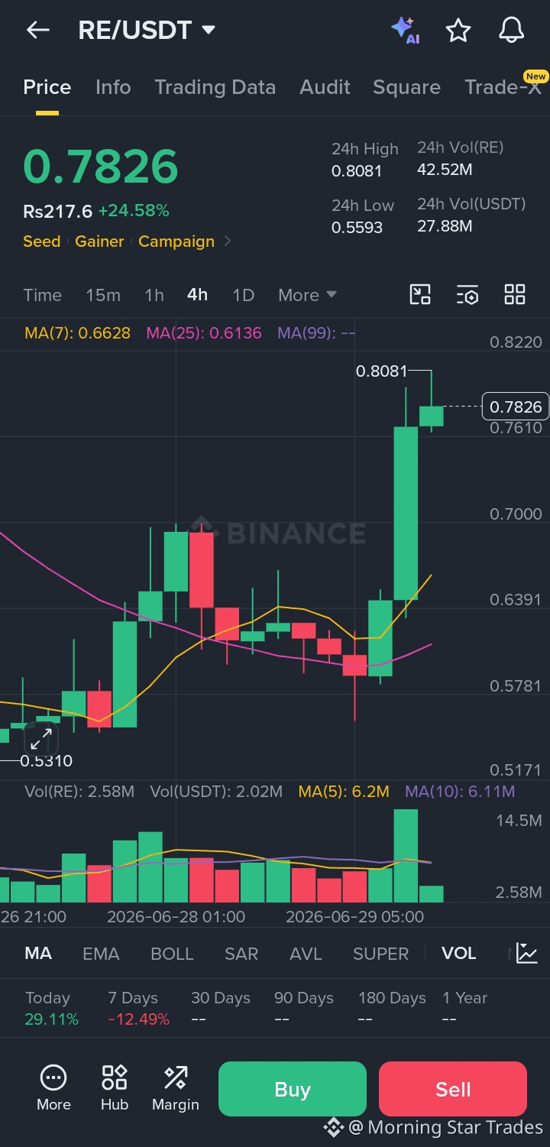Switch to the Info tab
This screenshot has width=550, height=1147.
113,87
